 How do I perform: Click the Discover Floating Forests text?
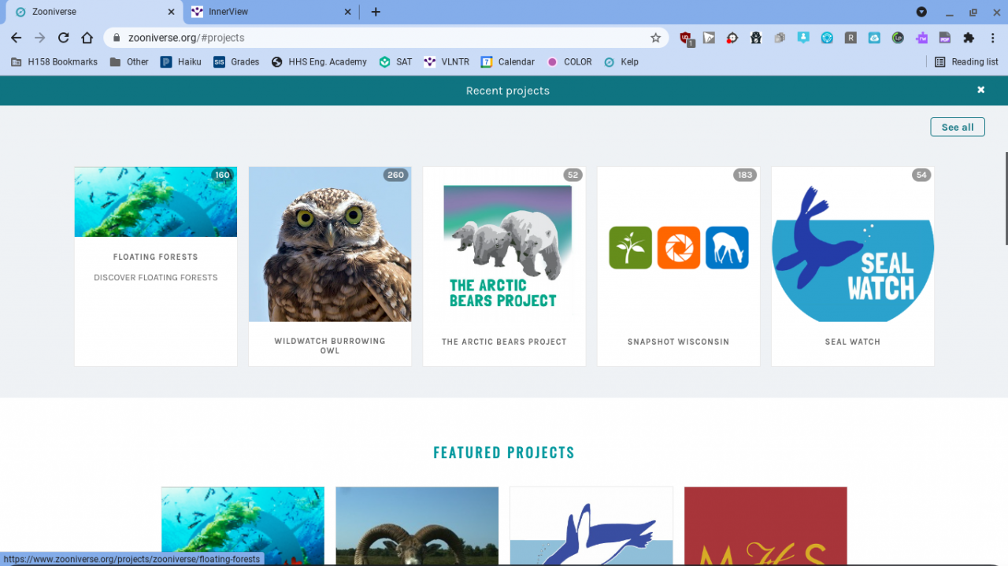pyautogui.click(x=156, y=277)
